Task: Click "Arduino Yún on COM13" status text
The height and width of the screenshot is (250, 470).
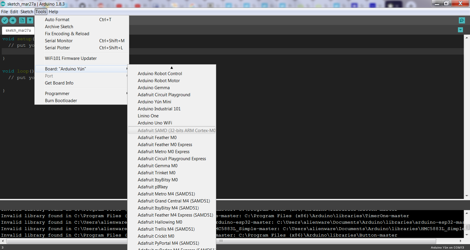Action: pyautogui.click(x=447, y=247)
